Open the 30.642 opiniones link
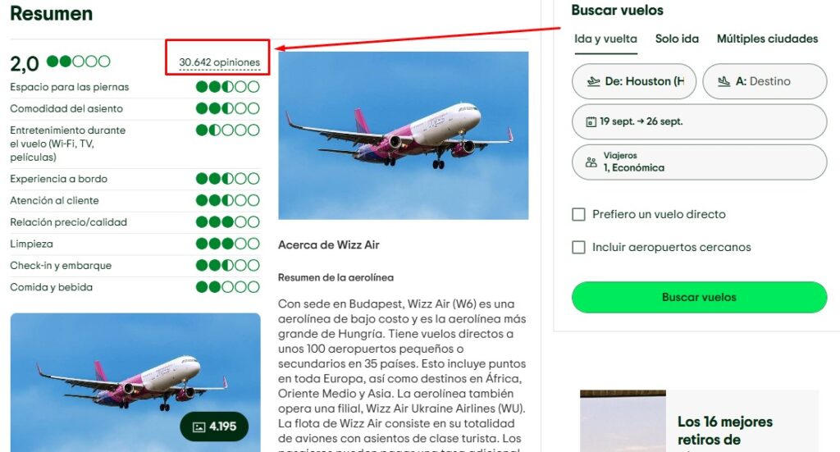 pyautogui.click(x=219, y=62)
